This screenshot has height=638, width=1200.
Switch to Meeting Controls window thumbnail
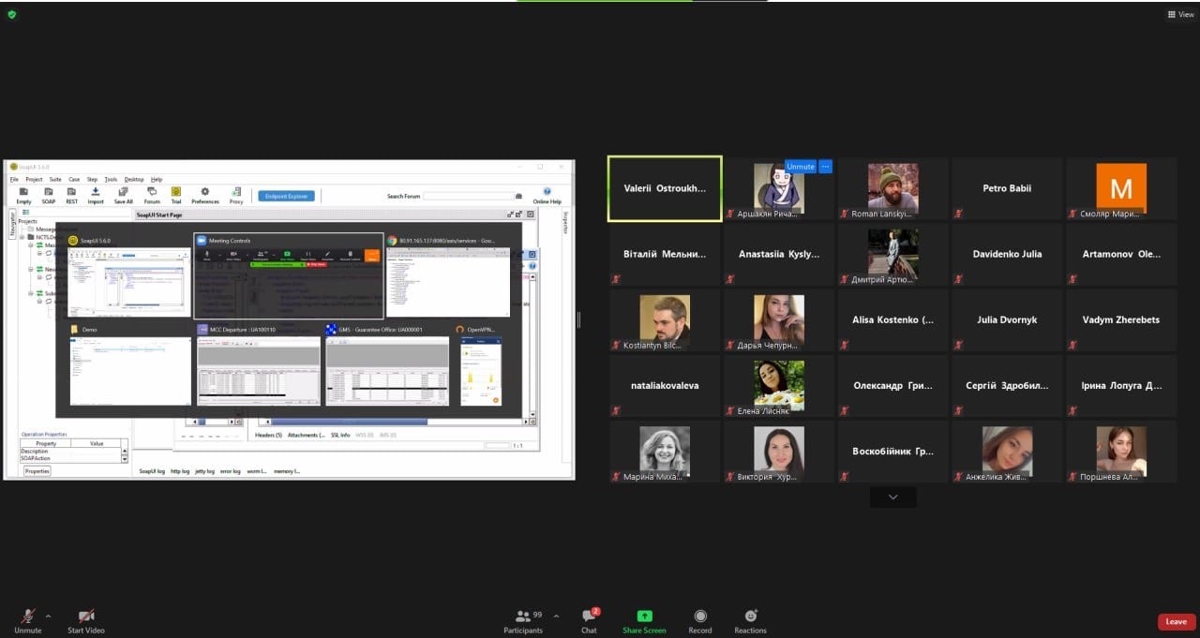pyautogui.click(x=289, y=275)
